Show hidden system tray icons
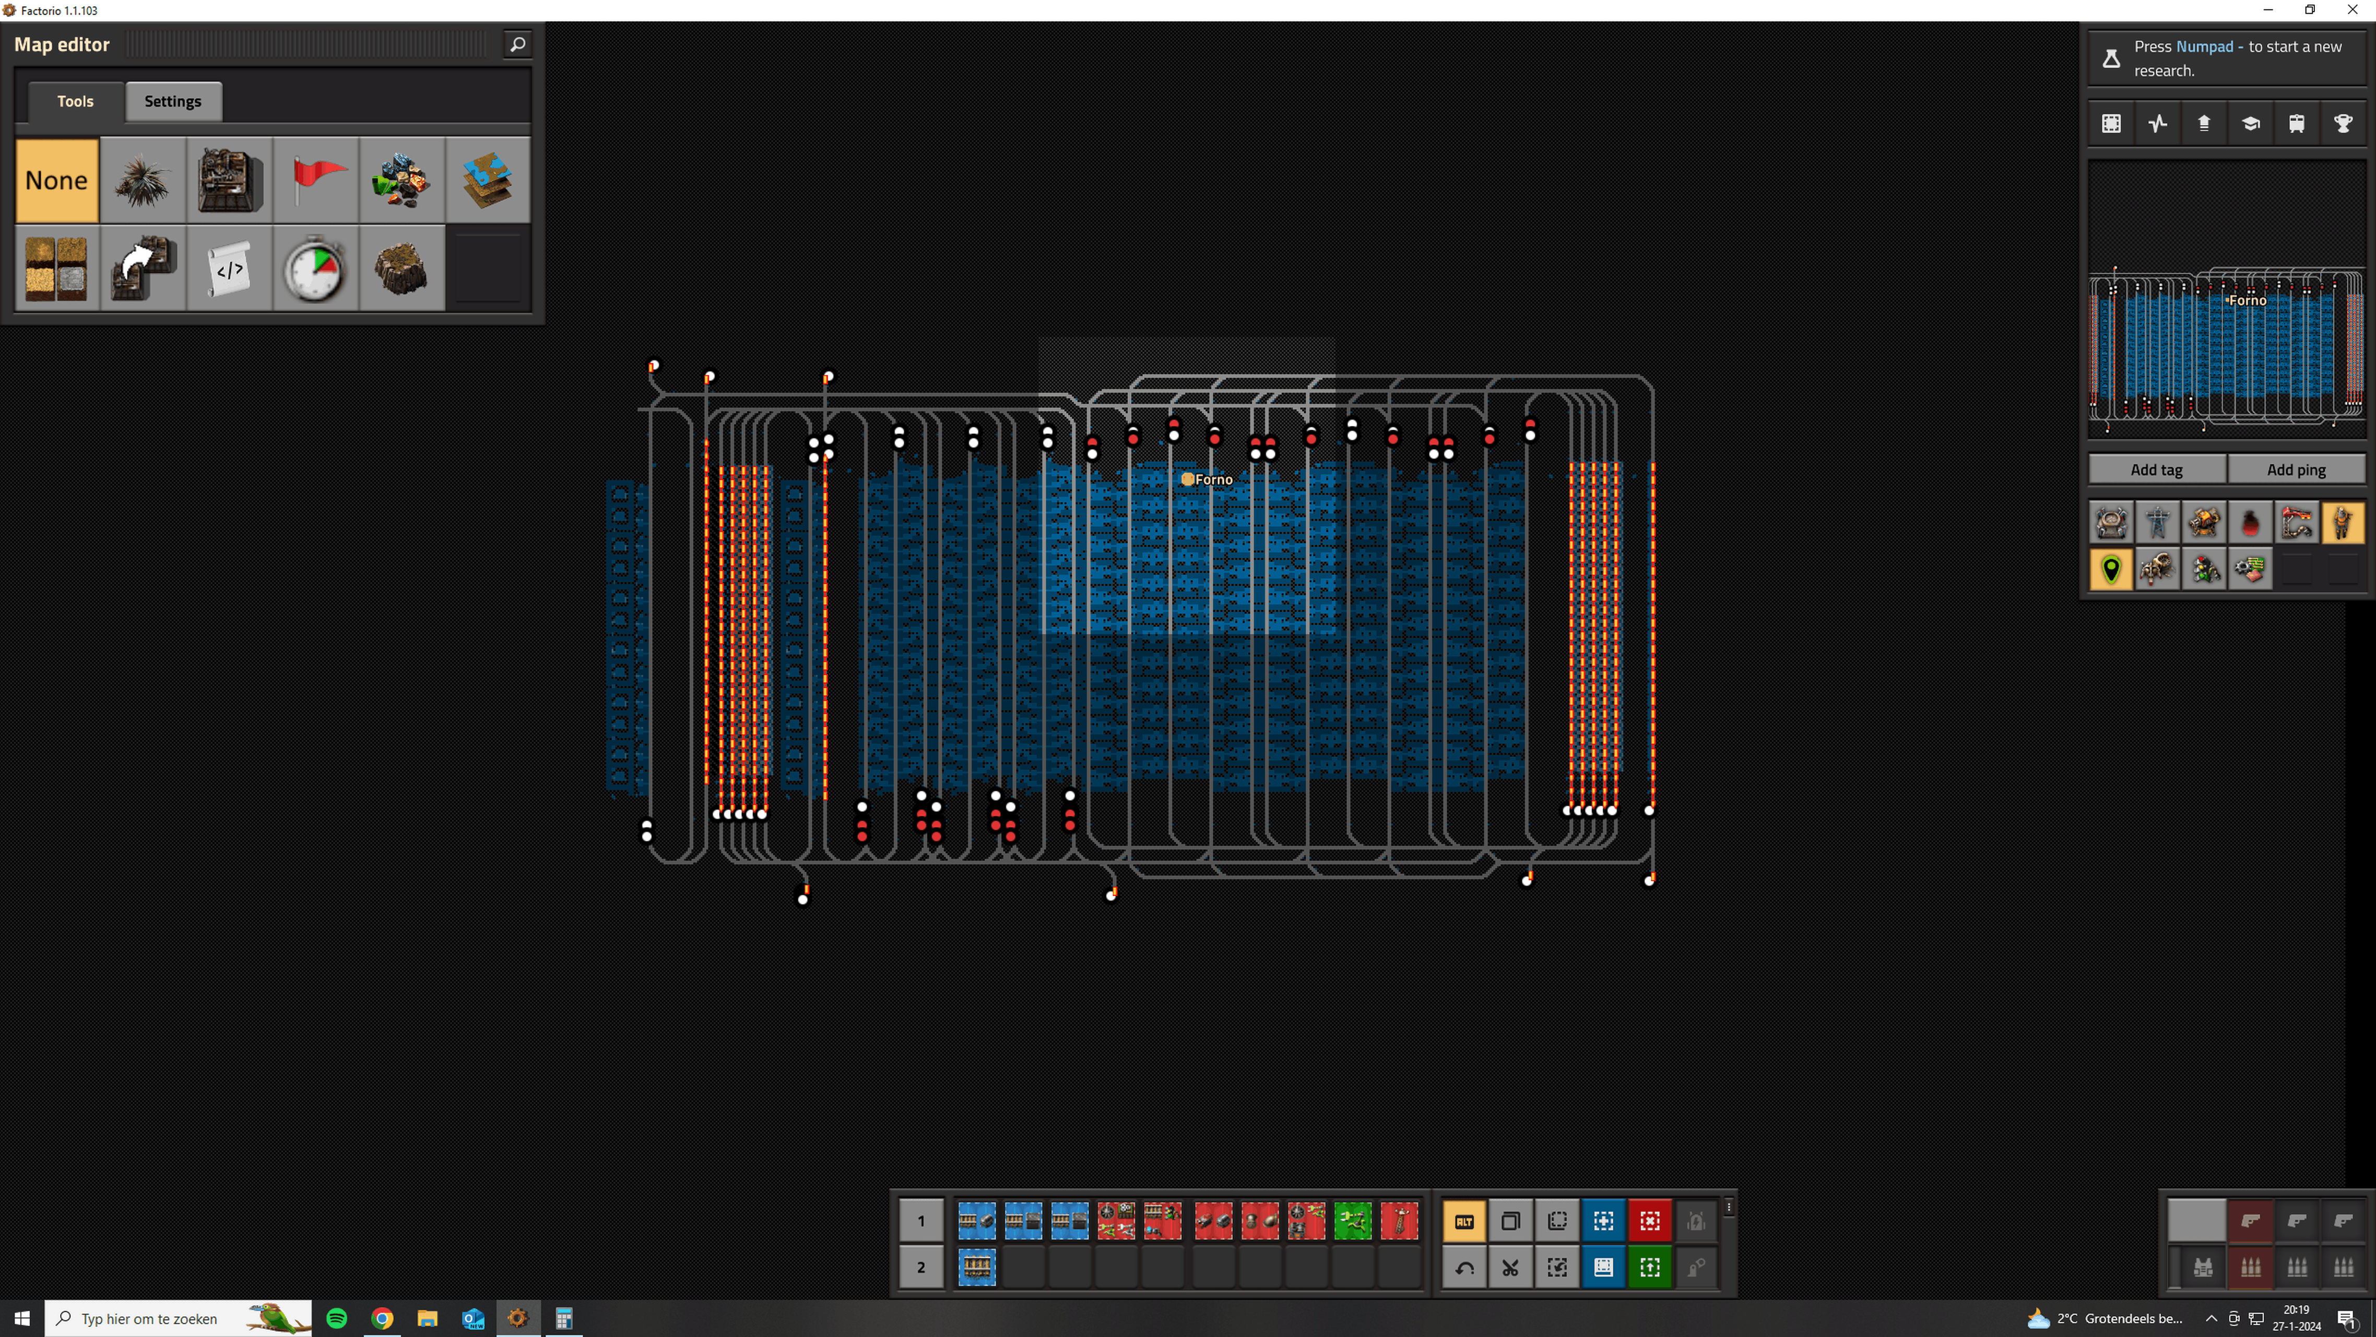 [x=2211, y=1319]
